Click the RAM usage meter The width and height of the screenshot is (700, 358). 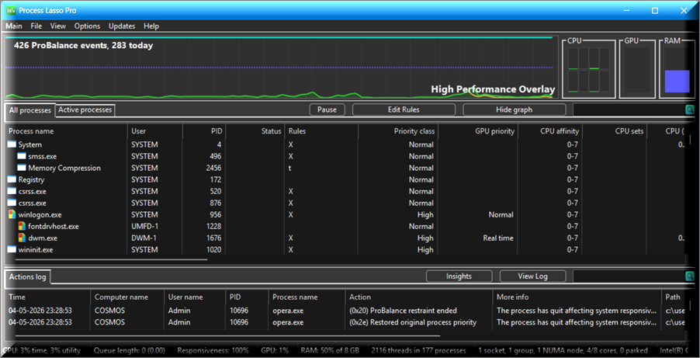677,70
